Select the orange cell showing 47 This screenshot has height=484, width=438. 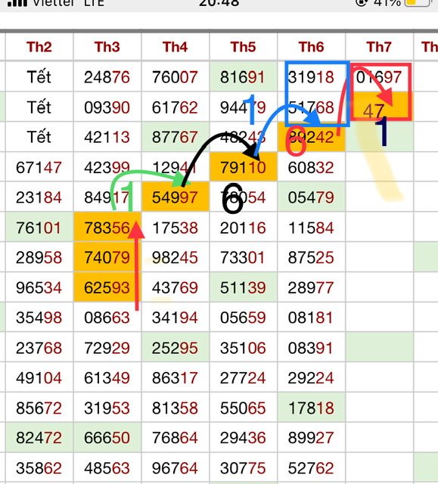[380, 107]
